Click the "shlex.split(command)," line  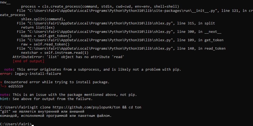click(x=43, y=19)
